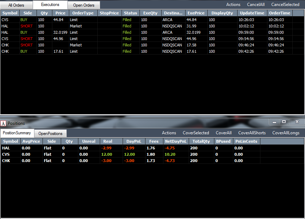
Task: Select the Executions tab
Action: coord(50,5)
